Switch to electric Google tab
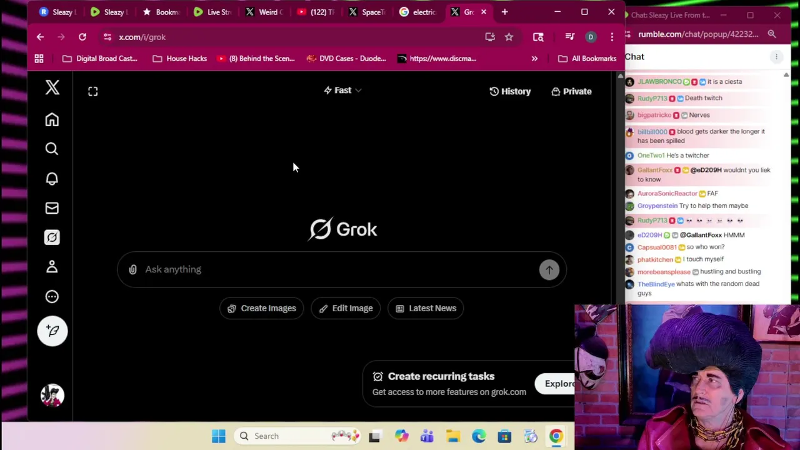800x450 pixels. (419, 12)
